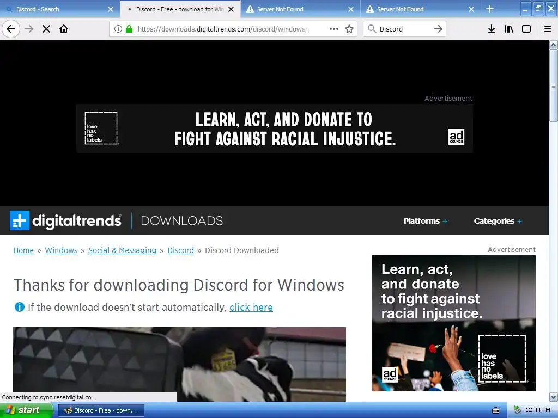Click the search magnifier icon
The image size is (558, 418).
coord(372,29)
